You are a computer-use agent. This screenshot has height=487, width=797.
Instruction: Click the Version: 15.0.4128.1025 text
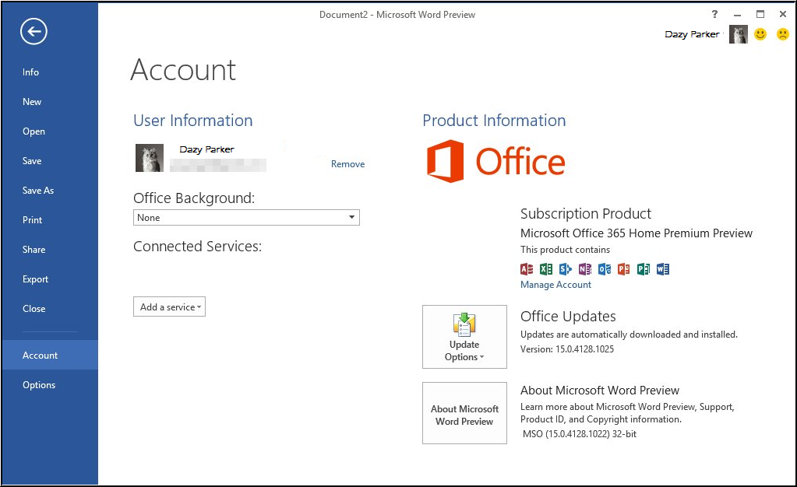[567, 349]
